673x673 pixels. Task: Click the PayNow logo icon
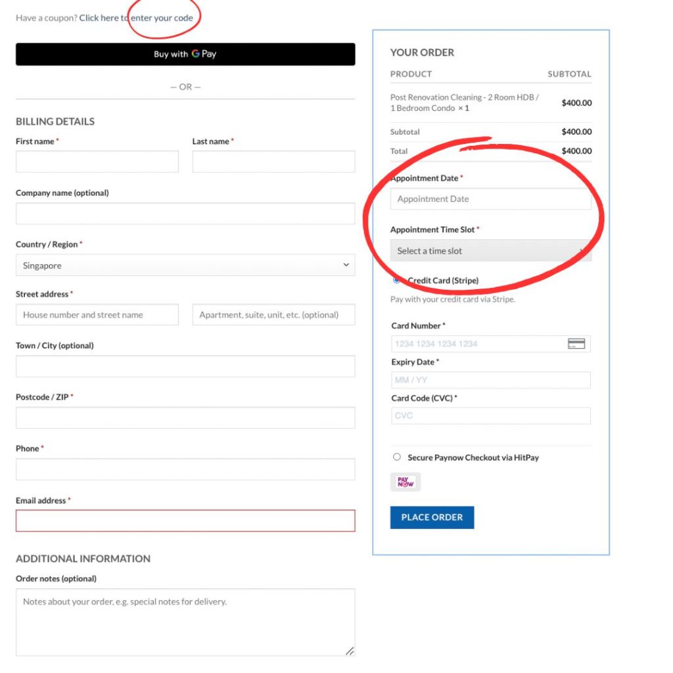coord(405,482)
